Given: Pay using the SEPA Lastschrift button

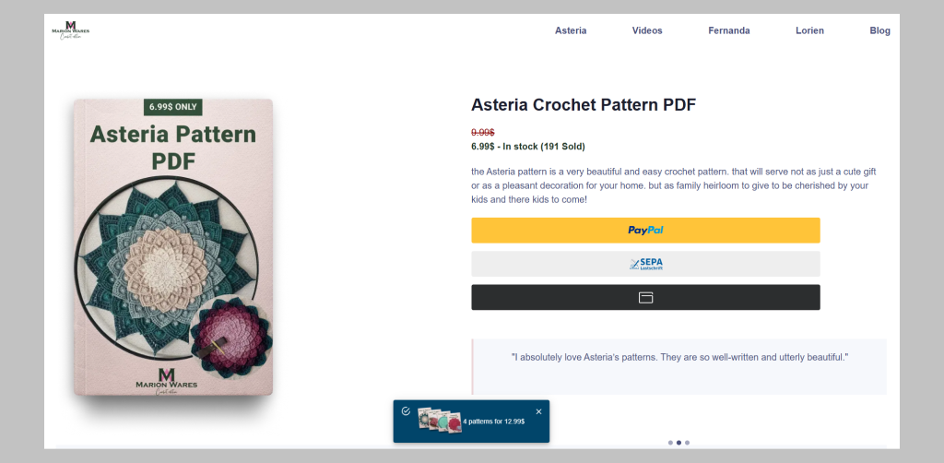Looking at the screenshot, I should coord(645,264).
